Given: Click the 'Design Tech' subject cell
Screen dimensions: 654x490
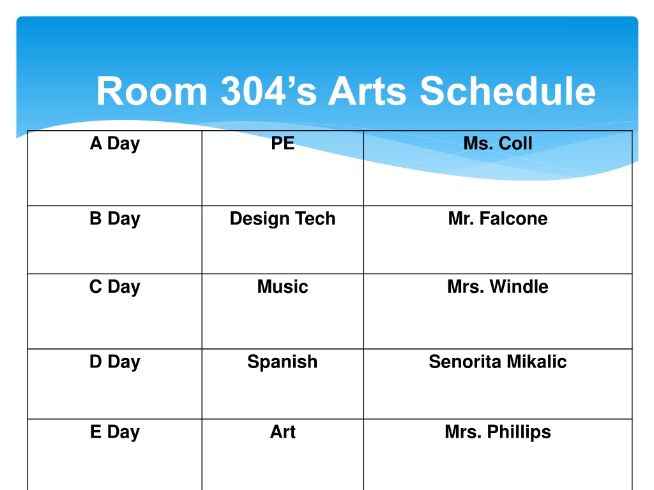Looking at the screenshot, I should (283, 240).
